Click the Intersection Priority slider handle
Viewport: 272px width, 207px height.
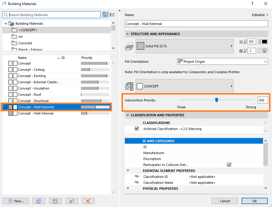(216, 100)
